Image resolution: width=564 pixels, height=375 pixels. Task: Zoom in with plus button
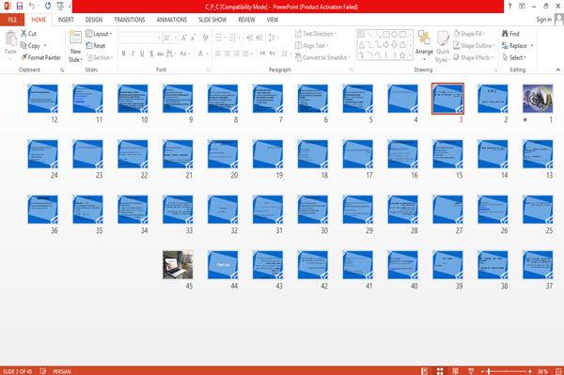(x=530, y=371)
